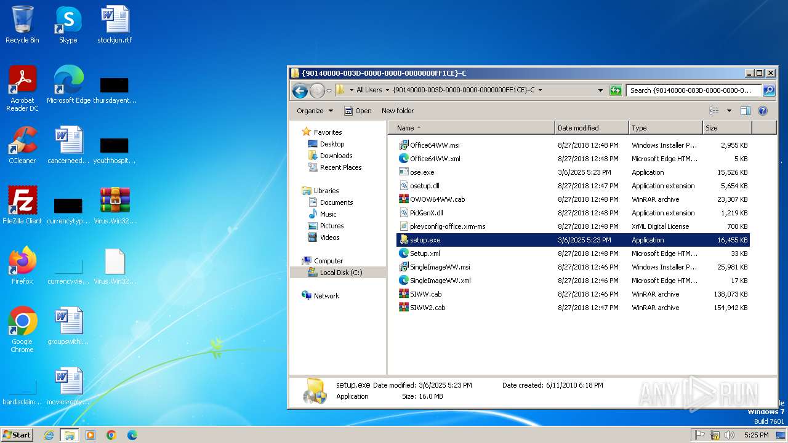Open stockjun.rtf document on desktop

[115, 25]
